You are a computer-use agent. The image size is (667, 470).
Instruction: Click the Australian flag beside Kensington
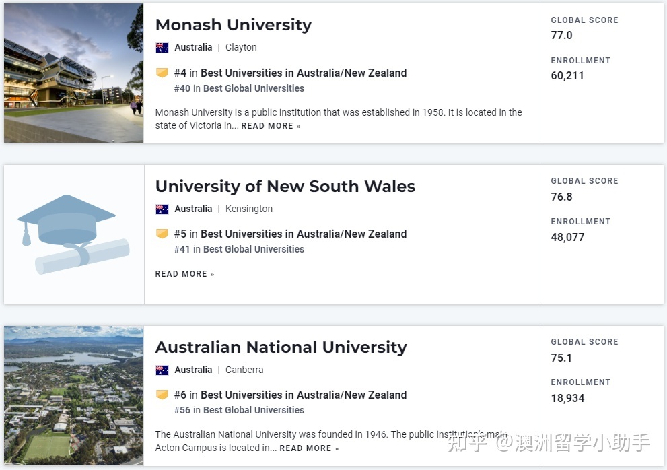[x=162, y=209]
